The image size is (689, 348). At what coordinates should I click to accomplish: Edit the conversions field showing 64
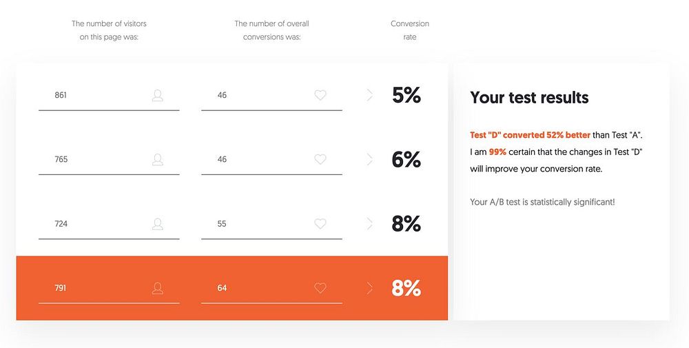[x=259, y=288]
